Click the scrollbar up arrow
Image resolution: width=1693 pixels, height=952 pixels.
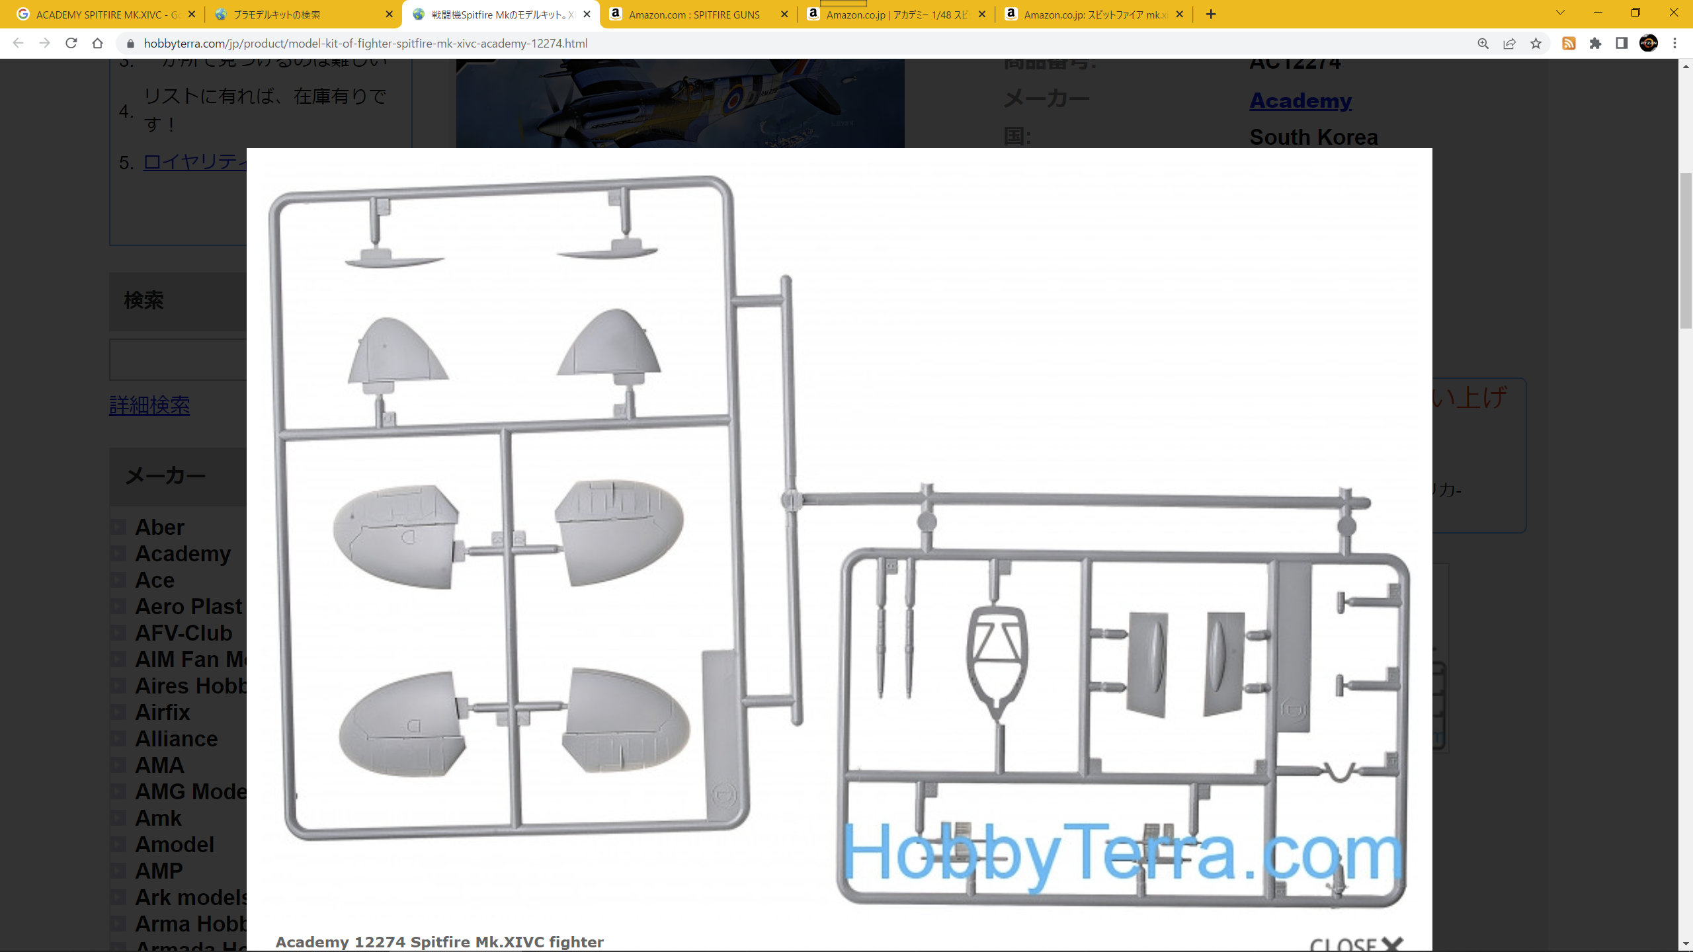(x=1686, y=66)
